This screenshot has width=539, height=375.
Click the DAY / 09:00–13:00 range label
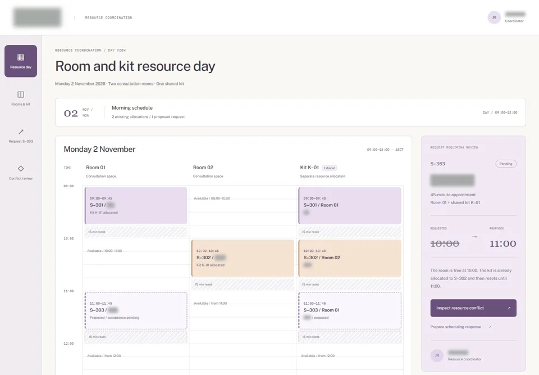[x=500, y=112]
